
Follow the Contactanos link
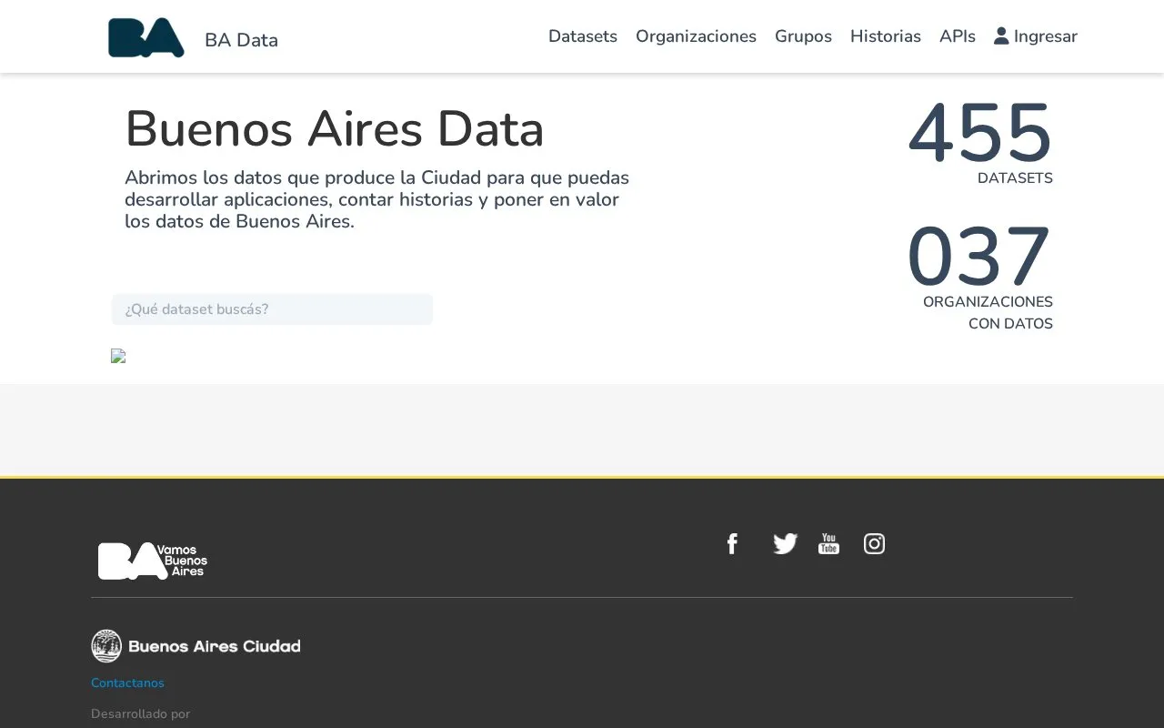[127, 682]
